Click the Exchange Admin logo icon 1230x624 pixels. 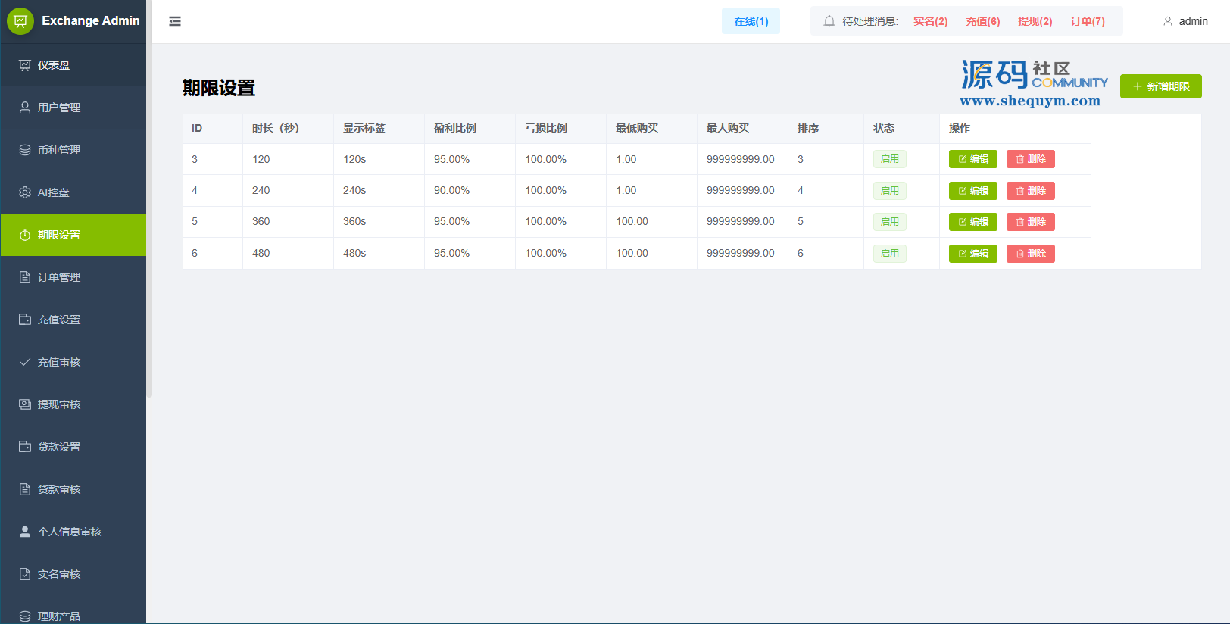[x=20, y=21]
